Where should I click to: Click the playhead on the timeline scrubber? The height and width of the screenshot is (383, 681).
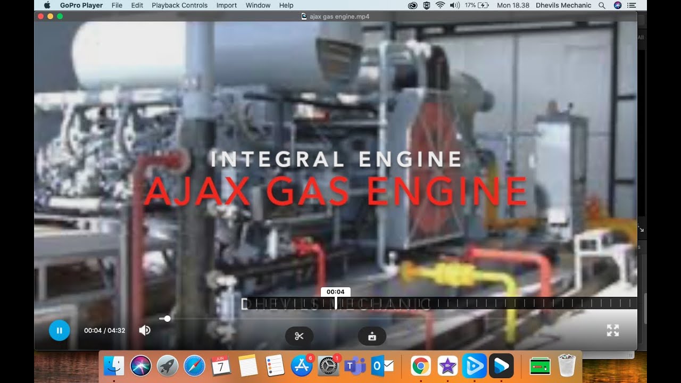pos(336,303)
